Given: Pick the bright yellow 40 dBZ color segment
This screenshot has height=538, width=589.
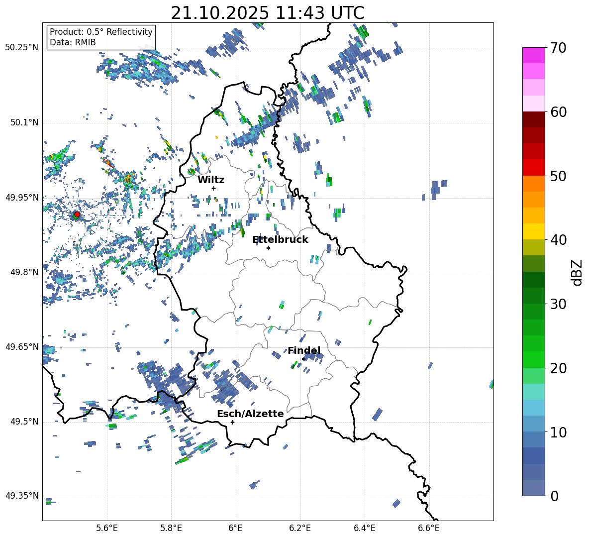Looking at the screenshot, I should 534,231.
